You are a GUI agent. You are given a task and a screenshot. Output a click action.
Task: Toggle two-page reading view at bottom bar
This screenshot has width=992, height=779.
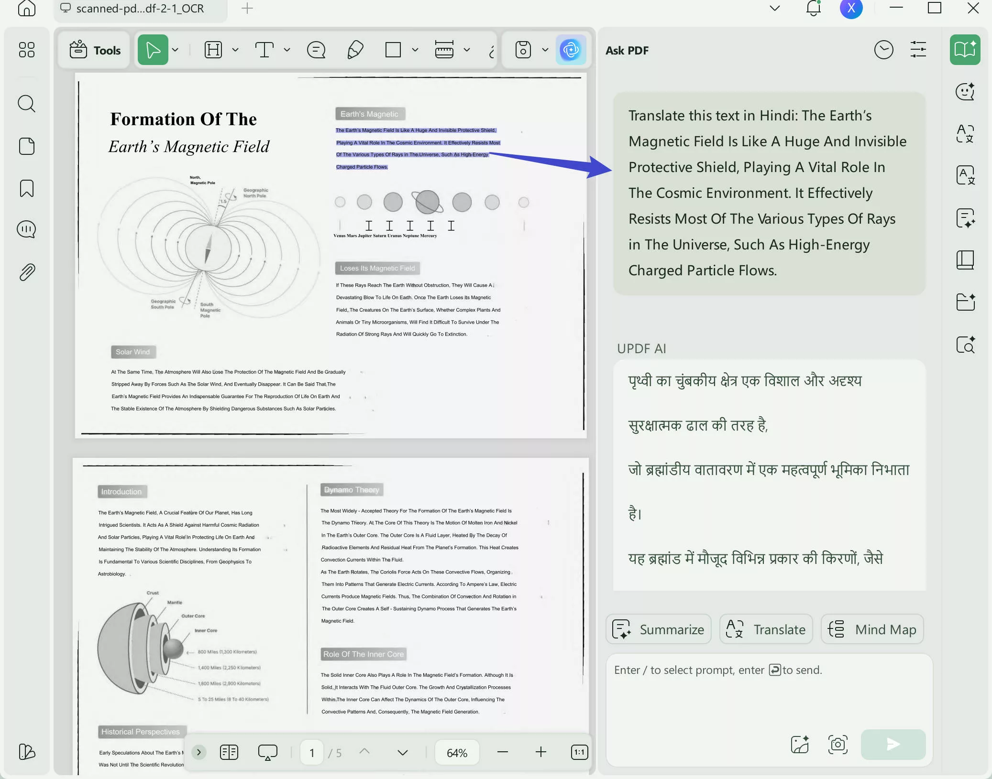coord(229,752)
